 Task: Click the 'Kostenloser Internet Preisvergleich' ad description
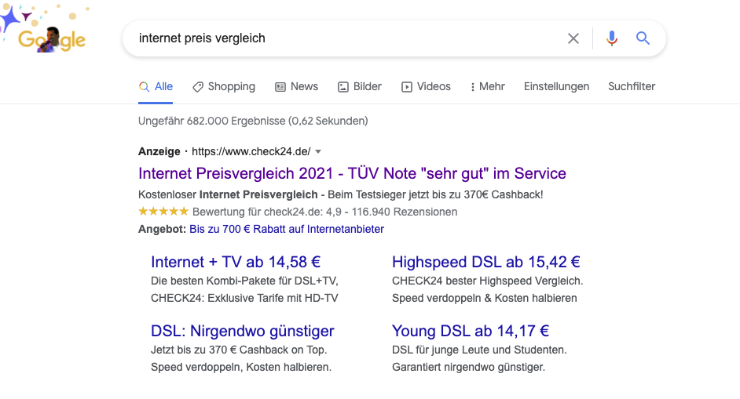click(x=341, y=194)
